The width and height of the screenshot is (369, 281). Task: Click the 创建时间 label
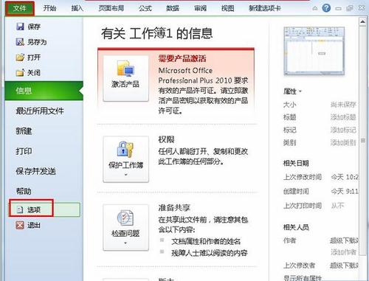[296, 191]
